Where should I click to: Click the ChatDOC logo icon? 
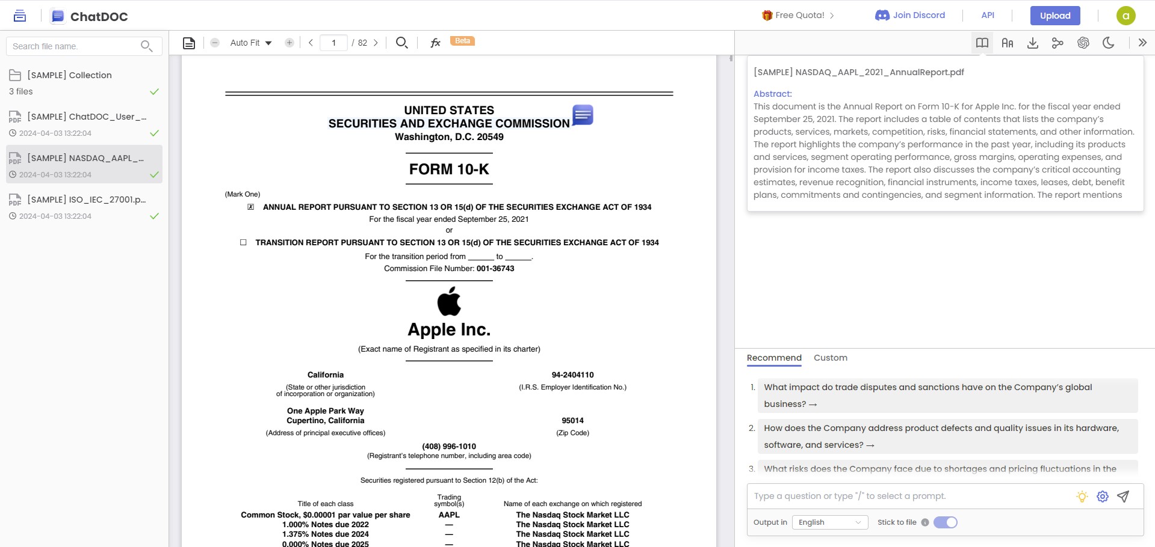pyautogui.click(x=58, y=16)
